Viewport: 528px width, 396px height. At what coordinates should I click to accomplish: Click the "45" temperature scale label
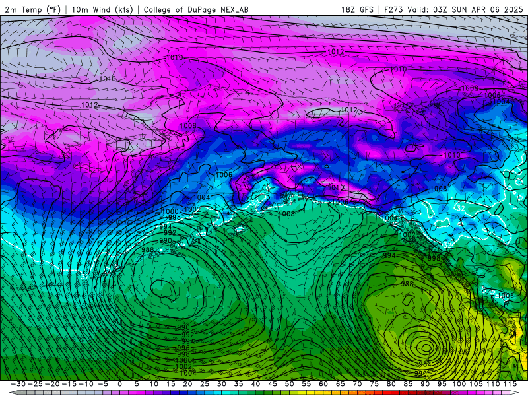[x=273, y=384]
